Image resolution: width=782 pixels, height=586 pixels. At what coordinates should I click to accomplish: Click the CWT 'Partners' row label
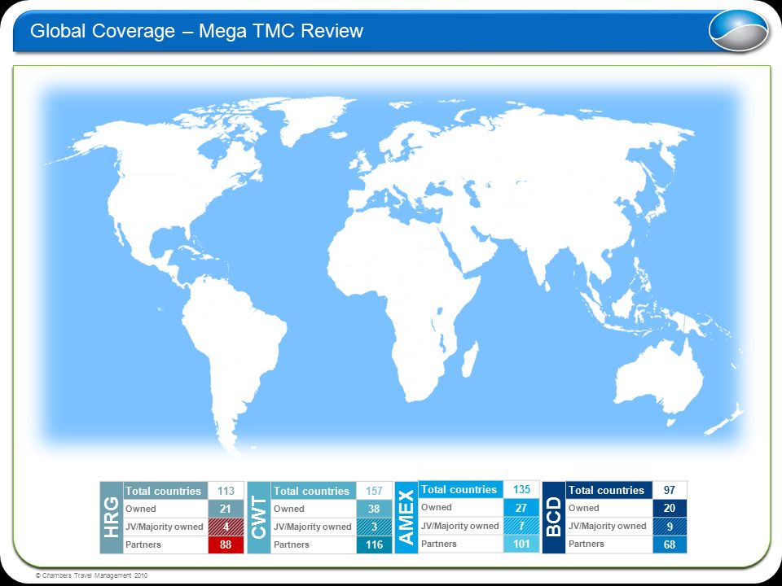pyautogui.click(x=313, y=544)
